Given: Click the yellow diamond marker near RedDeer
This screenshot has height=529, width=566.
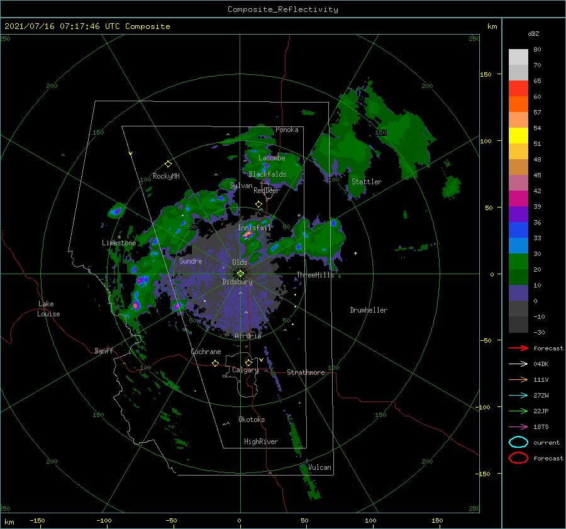Looking at the screenshot, I should click(259, 204).
